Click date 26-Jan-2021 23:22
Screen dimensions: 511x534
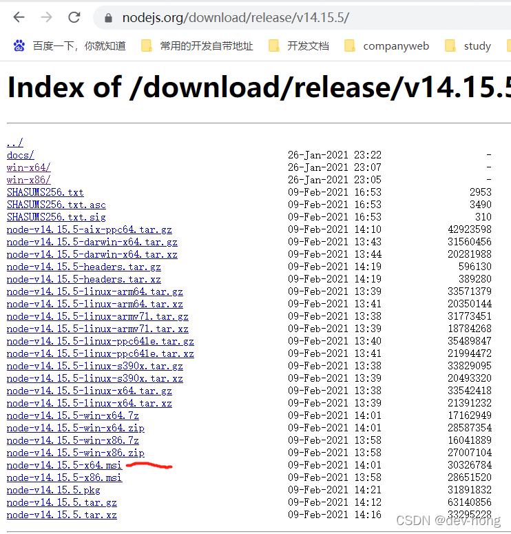click(x=335, y=155)
